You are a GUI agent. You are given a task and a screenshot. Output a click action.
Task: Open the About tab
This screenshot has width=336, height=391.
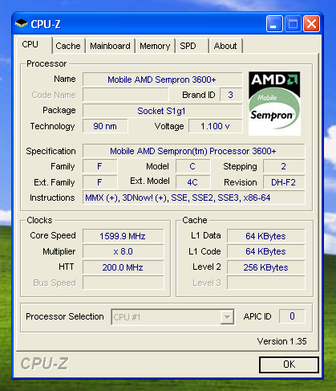point(225,46)
